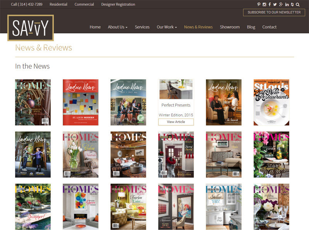
Task: Open Homes Stellar Kitchen Design cover
Action: (x=224, y=207)
